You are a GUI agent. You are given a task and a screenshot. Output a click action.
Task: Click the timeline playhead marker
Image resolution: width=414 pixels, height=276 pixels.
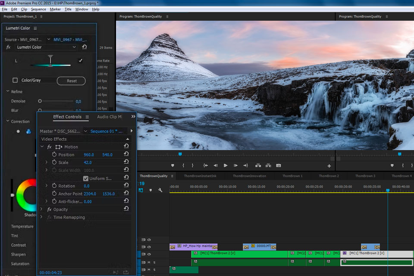(388, 191)
